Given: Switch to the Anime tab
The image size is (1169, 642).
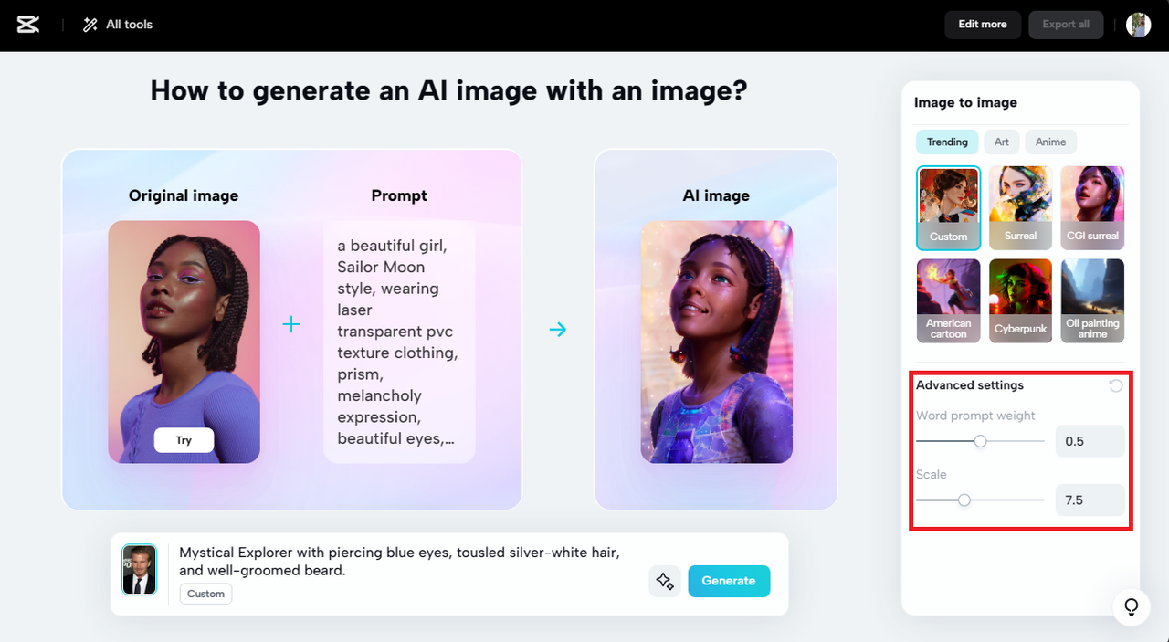Looking at the screenshot, I should click(1050, 142).
